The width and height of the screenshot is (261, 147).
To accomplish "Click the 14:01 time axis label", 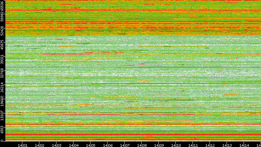I will (x=22, y=145).
